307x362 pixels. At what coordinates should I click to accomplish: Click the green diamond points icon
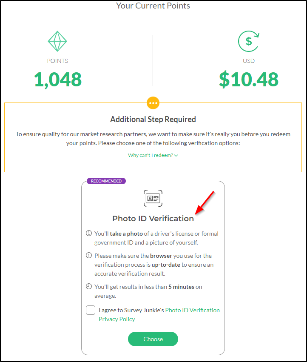click(57, 41)
